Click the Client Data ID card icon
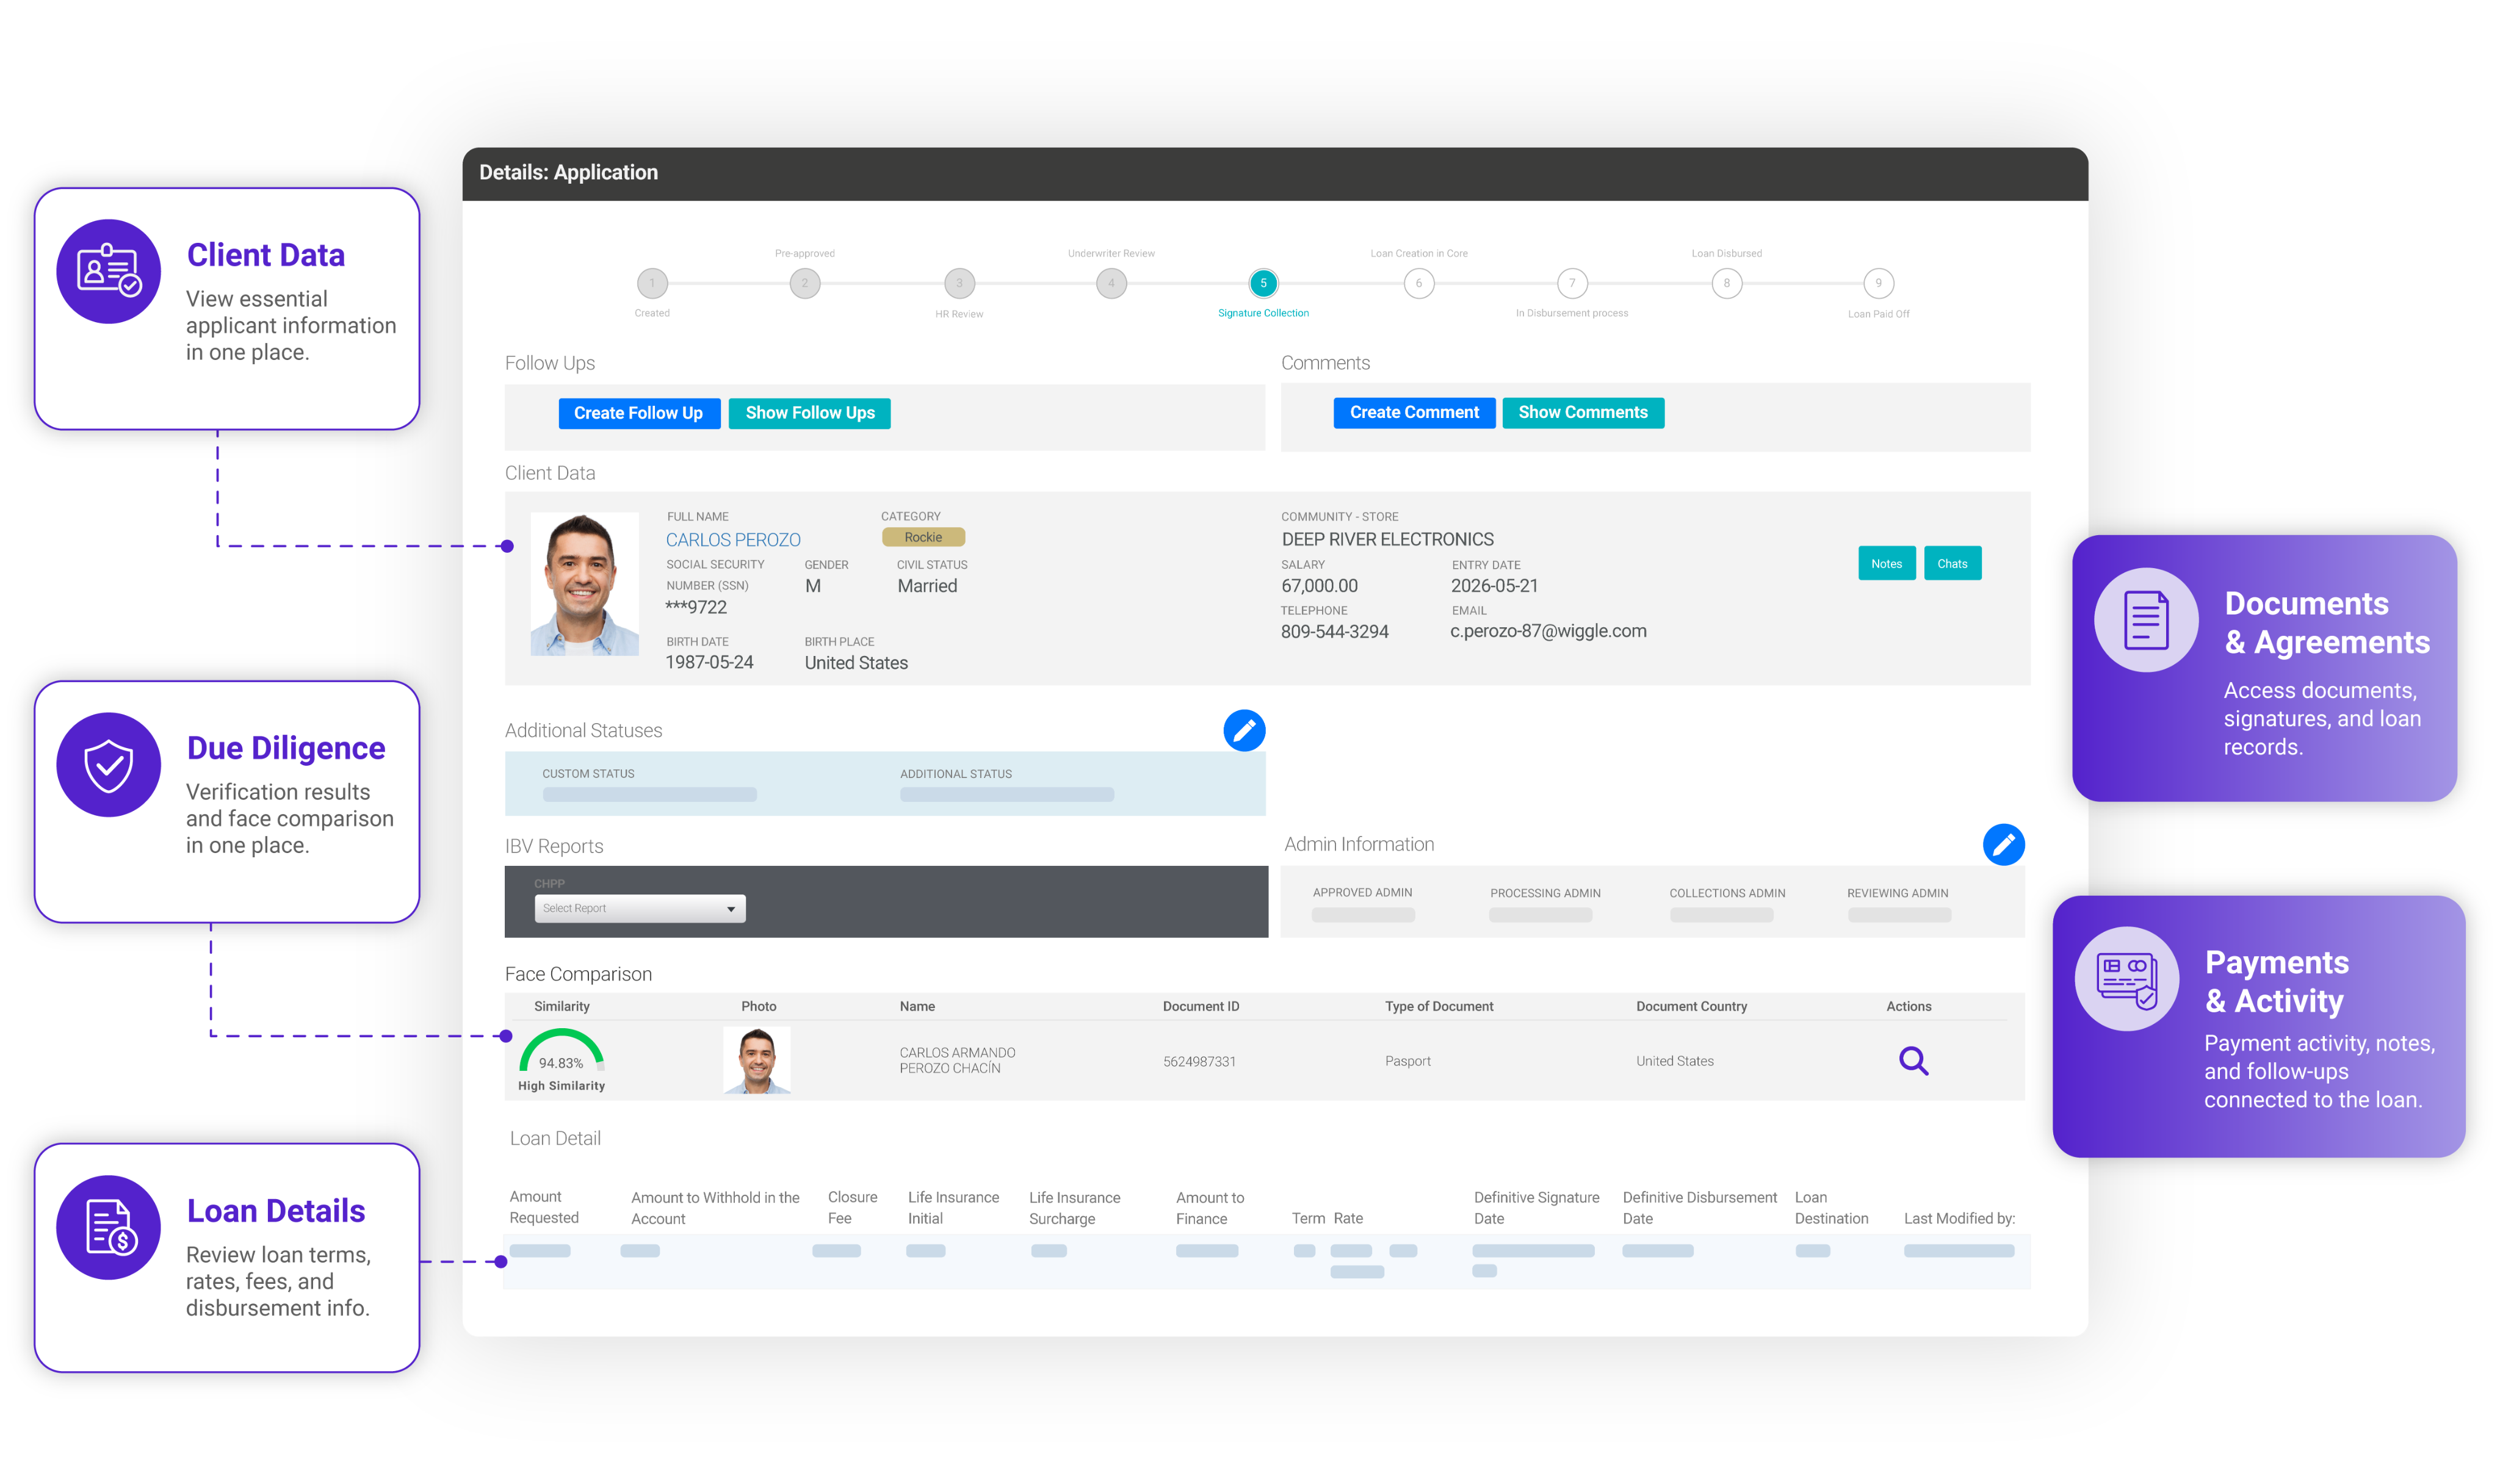 (x=109, y=271)
